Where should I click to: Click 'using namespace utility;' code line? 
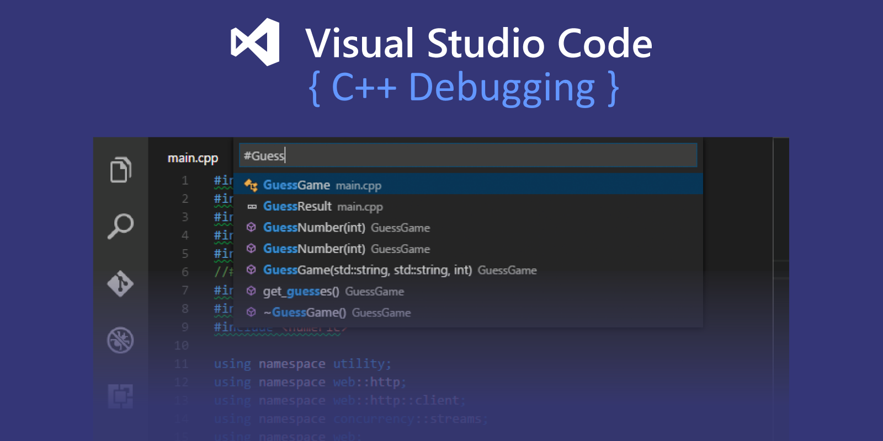302,364
